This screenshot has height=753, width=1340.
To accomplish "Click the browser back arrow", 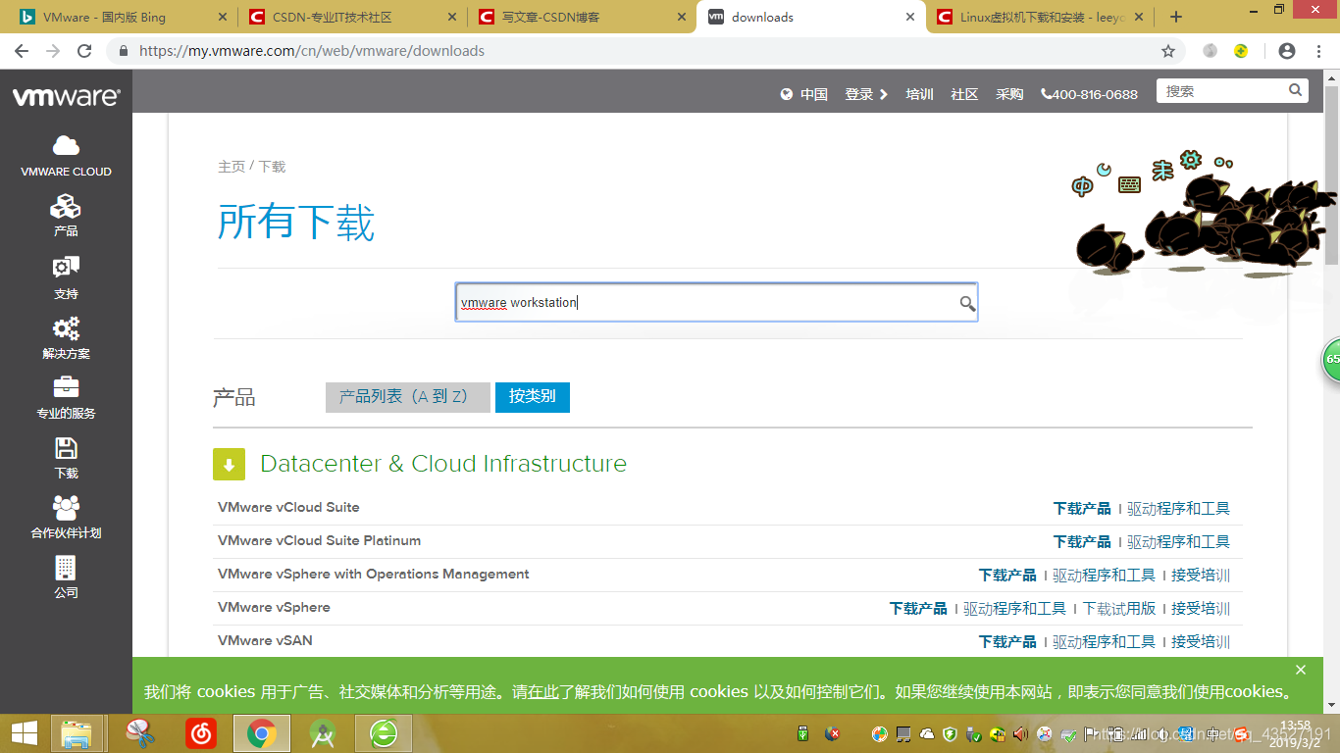I will click(x=22, y=51).
